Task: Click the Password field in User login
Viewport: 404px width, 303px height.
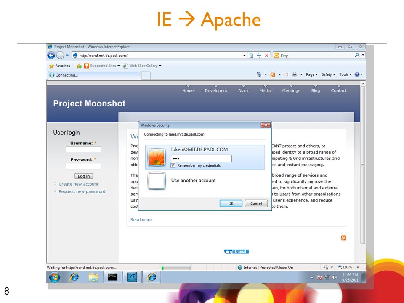Action: point(84,166)
